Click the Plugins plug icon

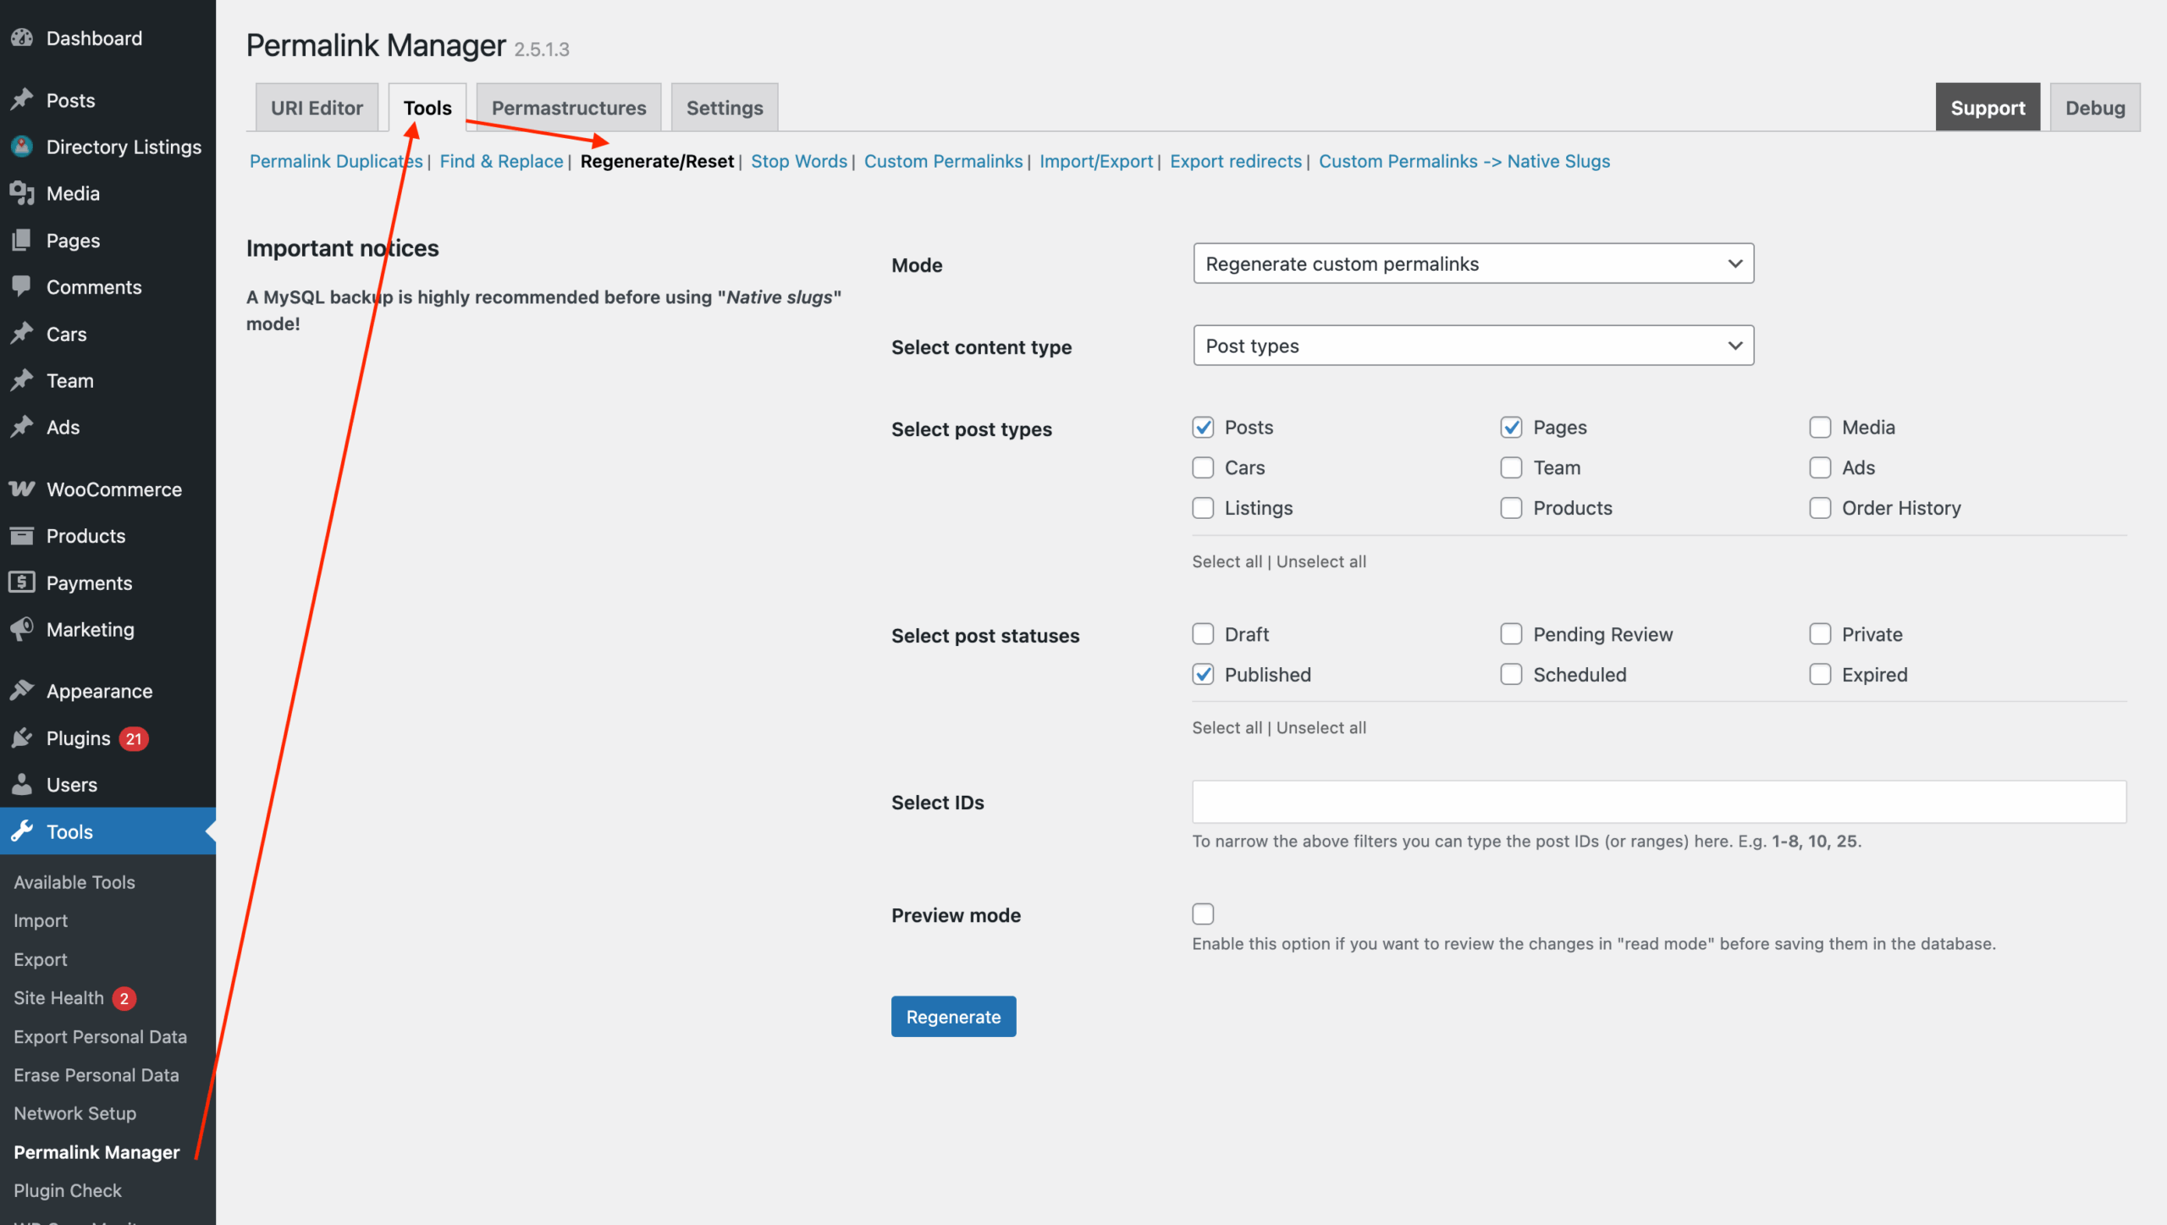coord(22,738)
